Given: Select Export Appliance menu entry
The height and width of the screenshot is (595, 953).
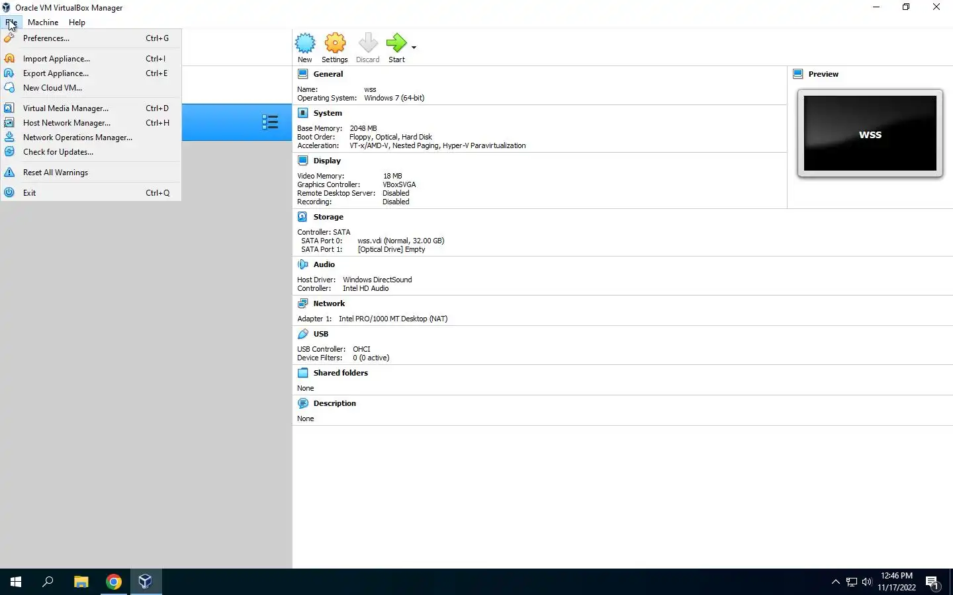Looking at the screenshot, I should pos(91,73).
